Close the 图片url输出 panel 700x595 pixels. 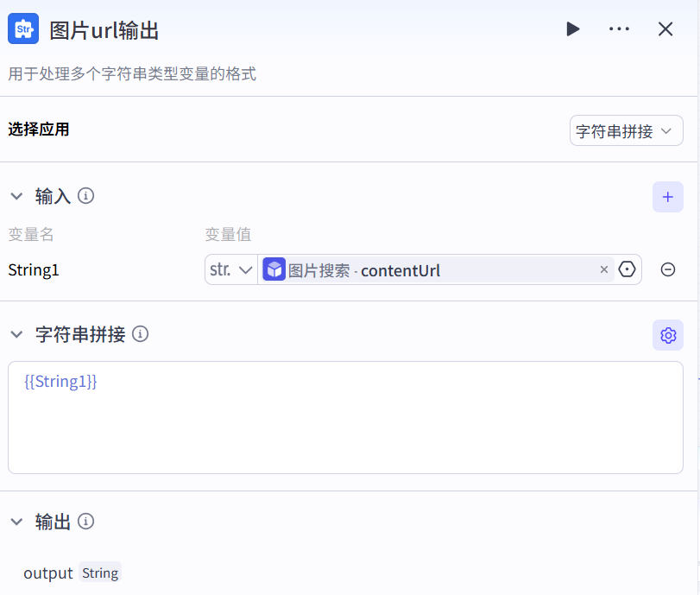(x=665, y=29)
